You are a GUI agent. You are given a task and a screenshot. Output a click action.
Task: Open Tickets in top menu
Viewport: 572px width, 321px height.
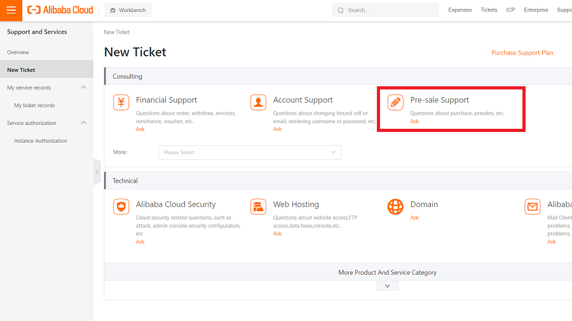pos(489,10)
